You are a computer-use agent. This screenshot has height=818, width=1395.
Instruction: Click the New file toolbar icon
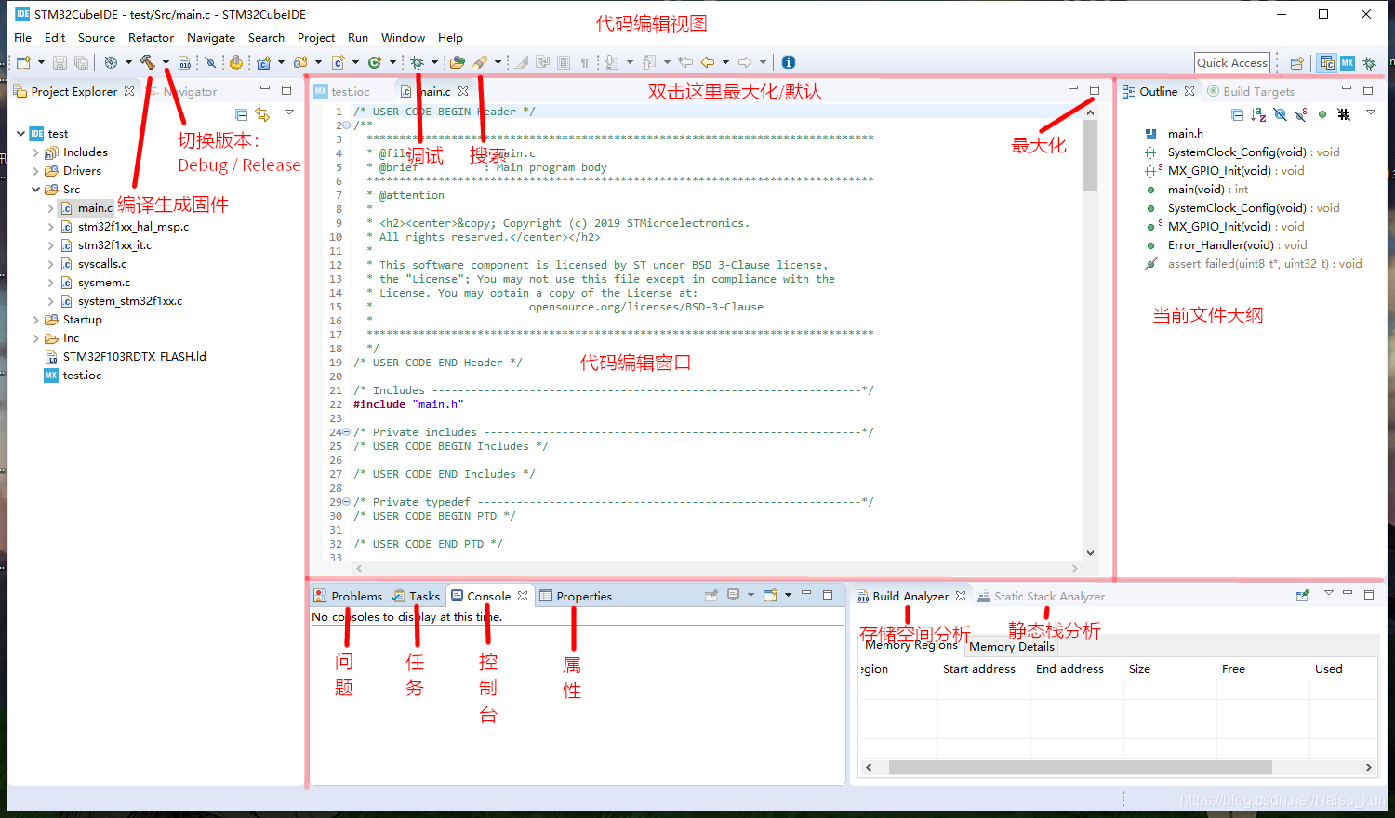[x=23, y=62]
